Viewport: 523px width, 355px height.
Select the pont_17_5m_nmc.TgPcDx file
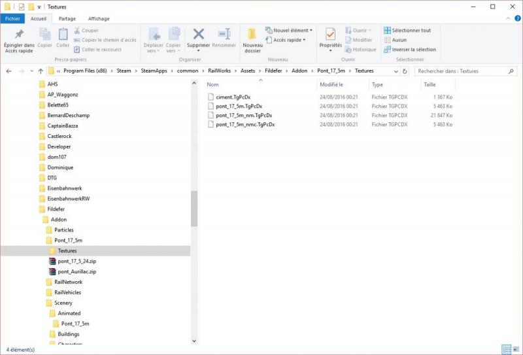(245, 124)
